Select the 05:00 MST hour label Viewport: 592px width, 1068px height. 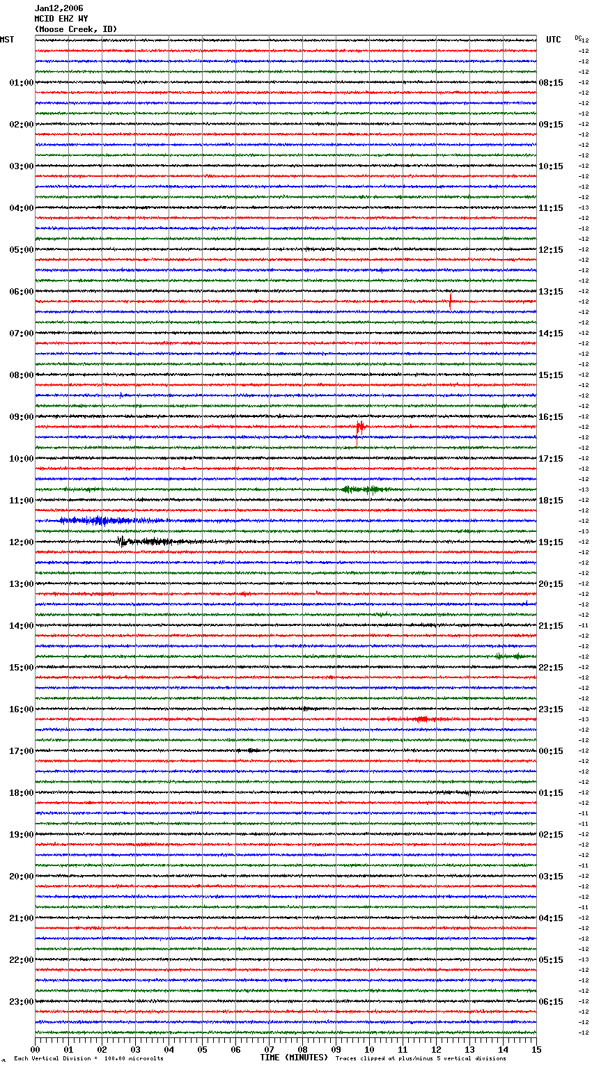(x=22, y=250)
